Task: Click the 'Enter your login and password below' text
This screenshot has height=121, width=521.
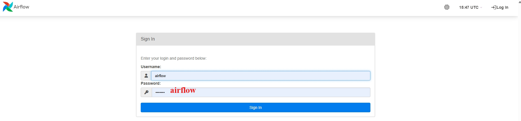Action: click(173, 58)
